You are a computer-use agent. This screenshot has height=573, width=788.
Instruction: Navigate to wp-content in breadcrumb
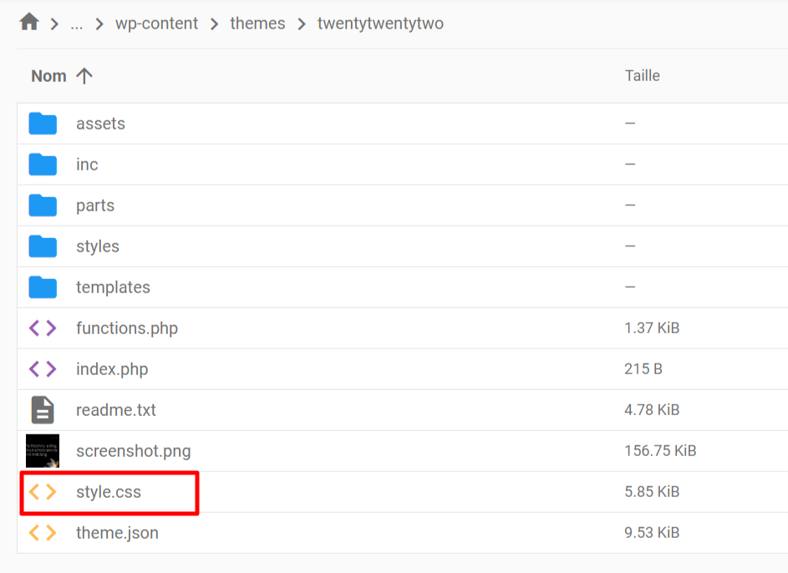[x=157, y=23]
